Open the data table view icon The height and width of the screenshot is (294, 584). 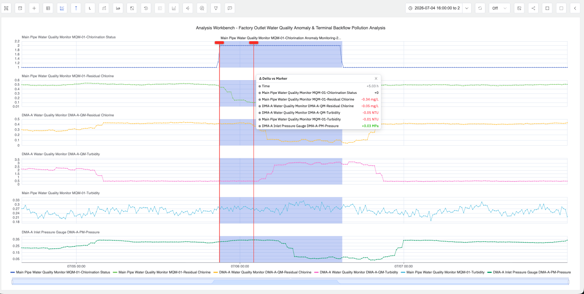(x=48, y=8)
